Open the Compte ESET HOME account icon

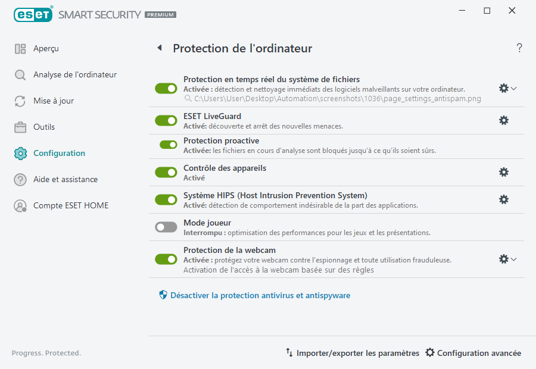pos(20,205)
